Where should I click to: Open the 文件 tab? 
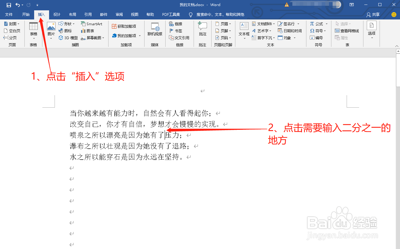(x=9, y=15)
